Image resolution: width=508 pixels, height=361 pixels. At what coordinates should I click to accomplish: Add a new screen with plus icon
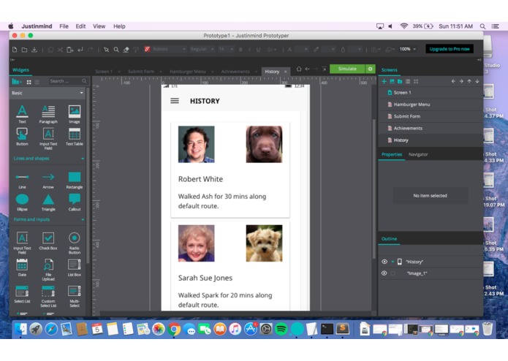click(384, 82)
